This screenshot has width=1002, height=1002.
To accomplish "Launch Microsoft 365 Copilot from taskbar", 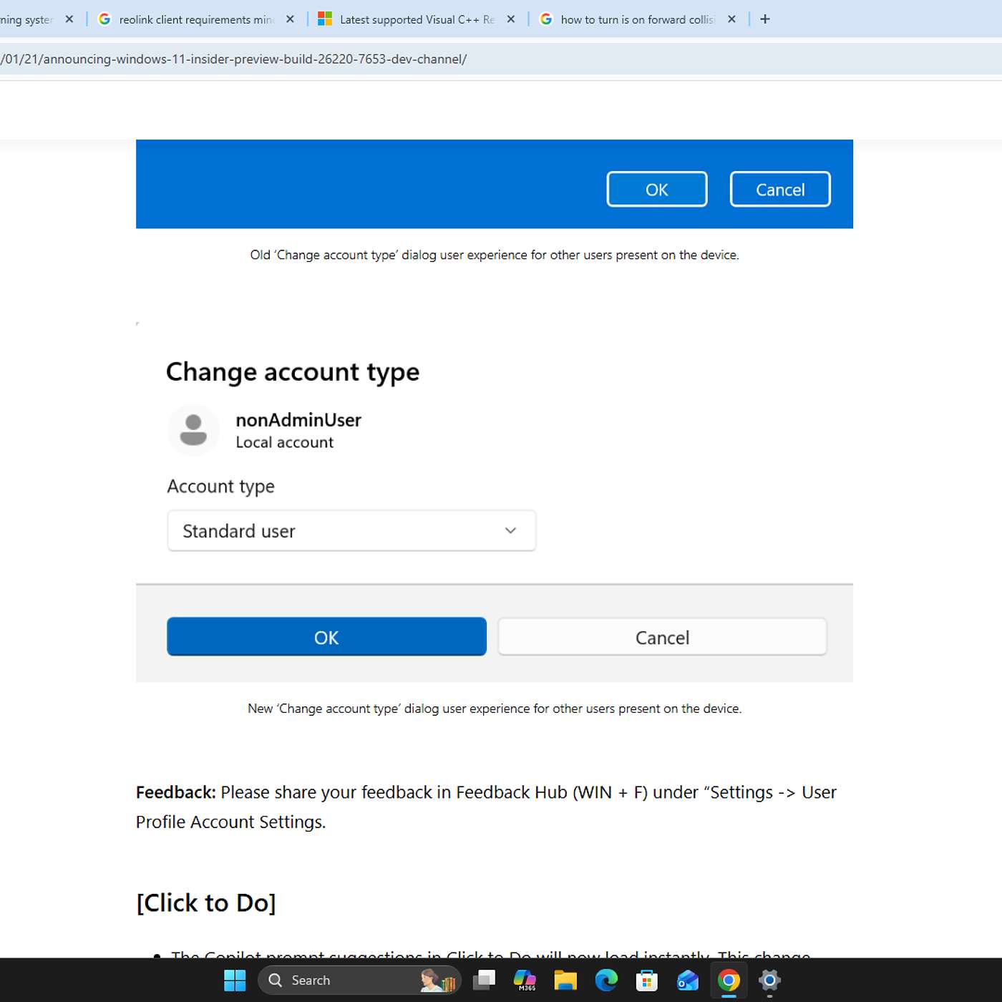I will tap(525, 980).
